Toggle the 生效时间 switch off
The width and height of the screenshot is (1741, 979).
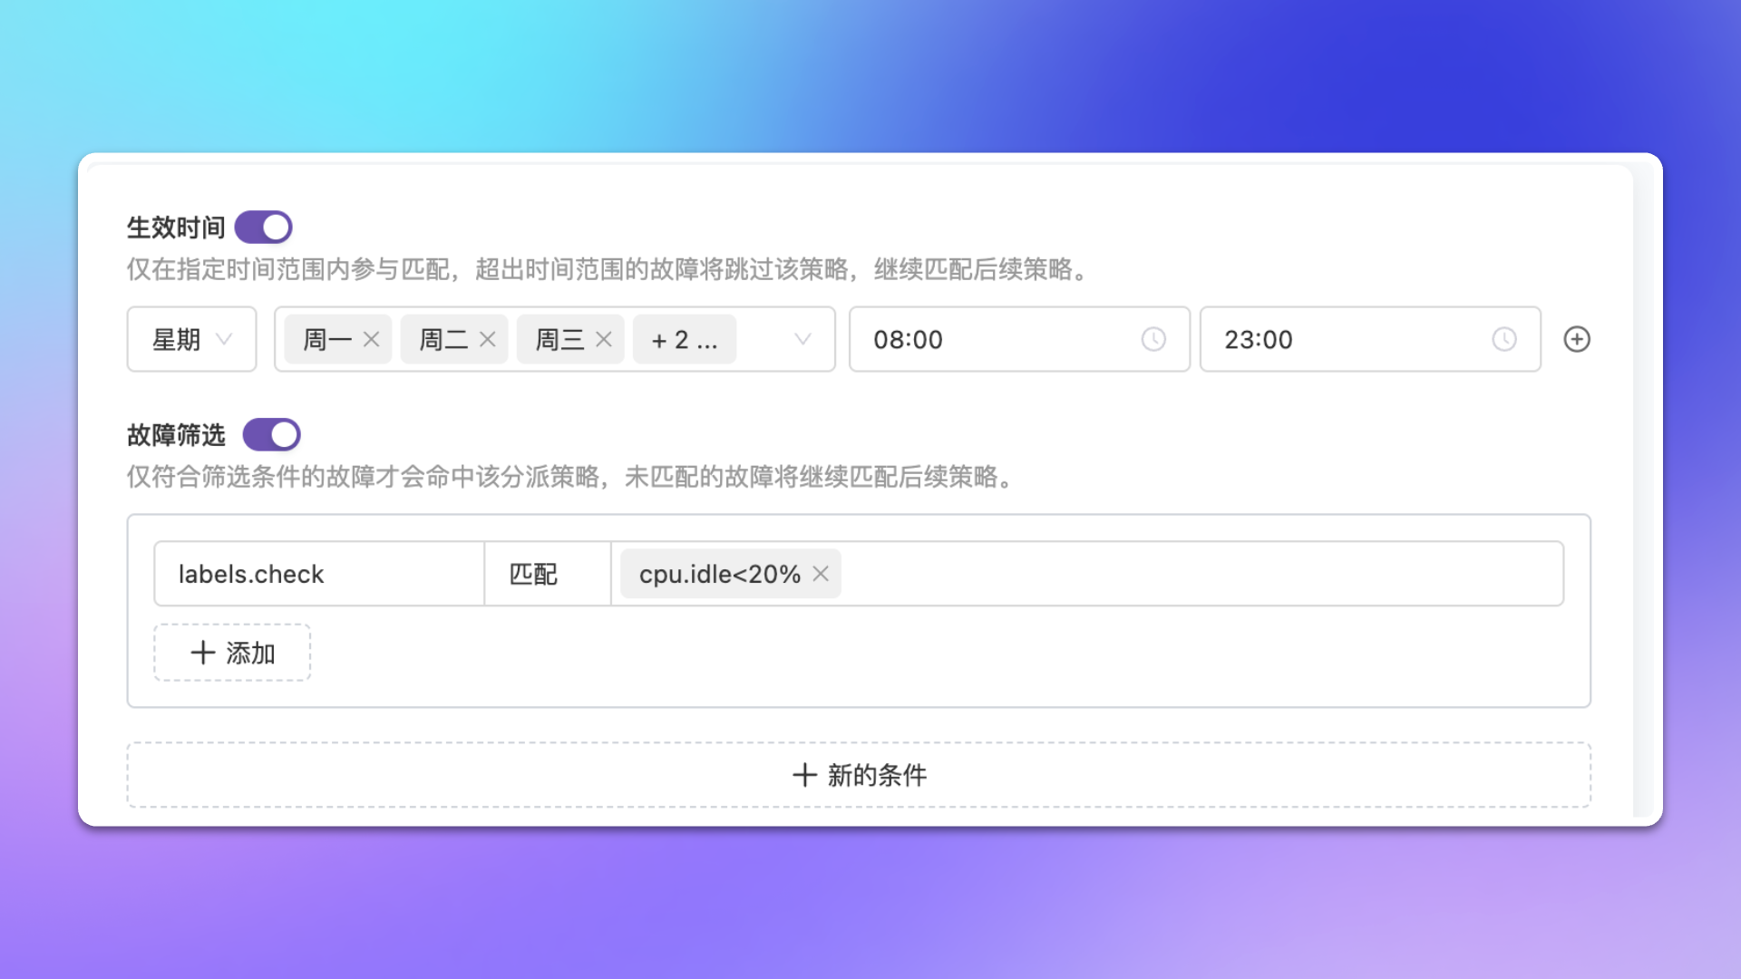pos(264,228)
